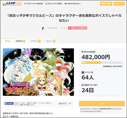Click the orange LIVE status banner
This screenshot has height=118, width=127.
102,104
